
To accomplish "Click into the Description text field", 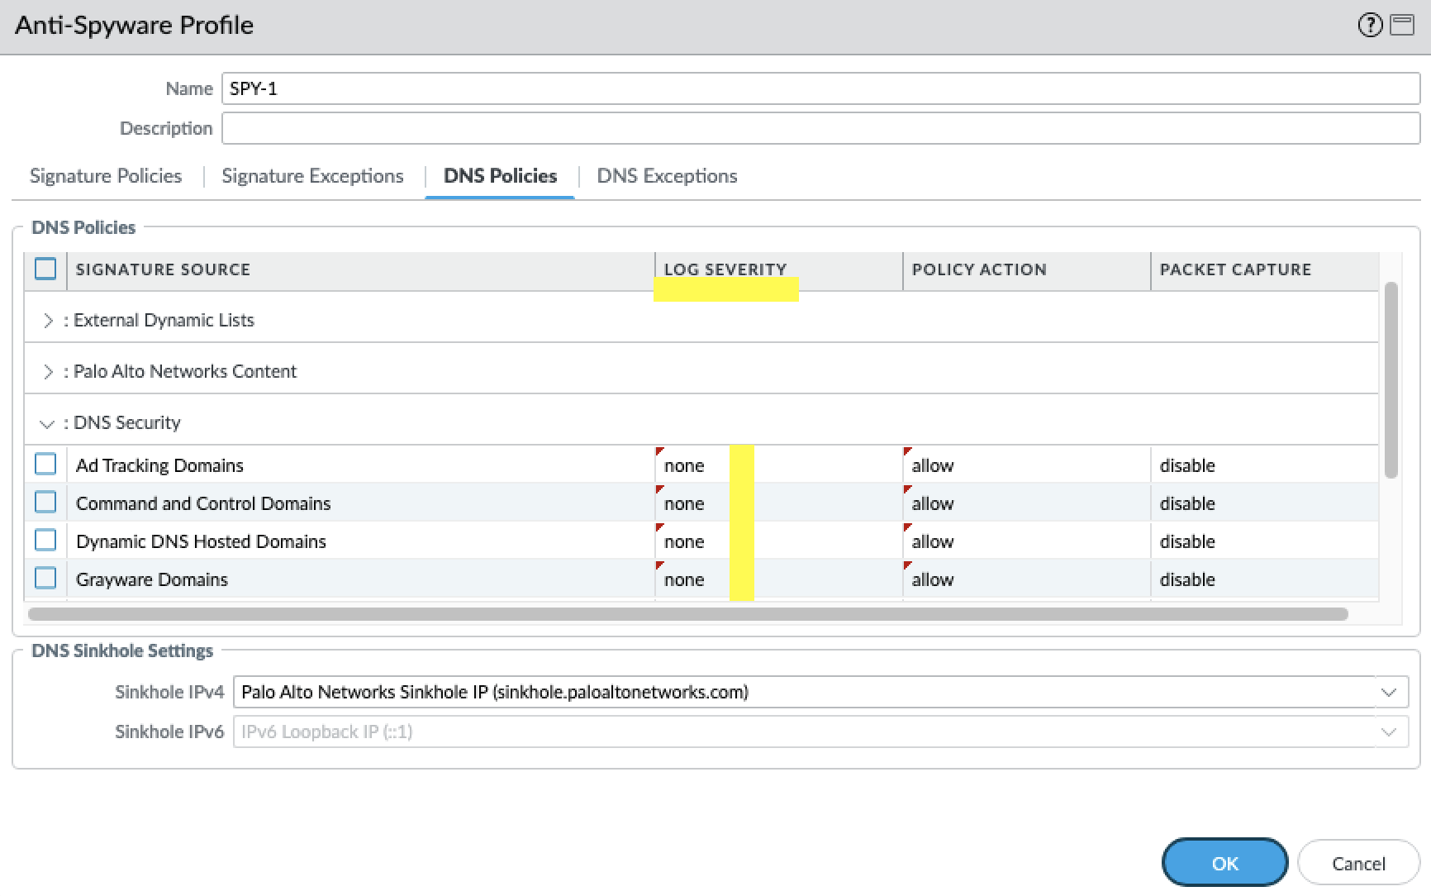I will (x=820, y=128).
